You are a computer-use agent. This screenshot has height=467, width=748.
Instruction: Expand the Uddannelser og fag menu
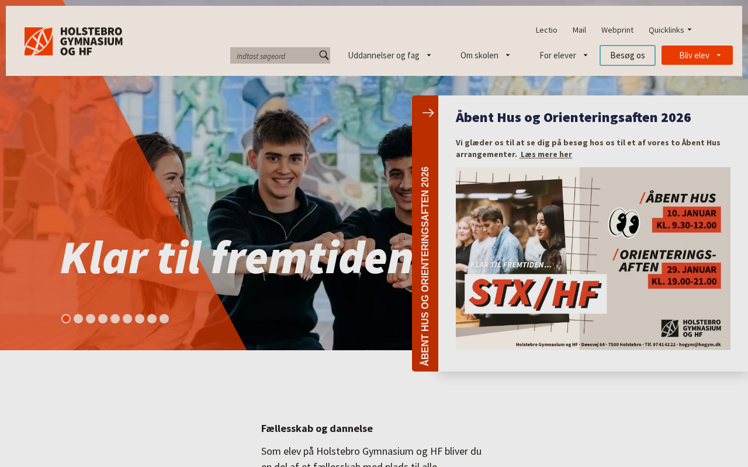pos(389,55)
